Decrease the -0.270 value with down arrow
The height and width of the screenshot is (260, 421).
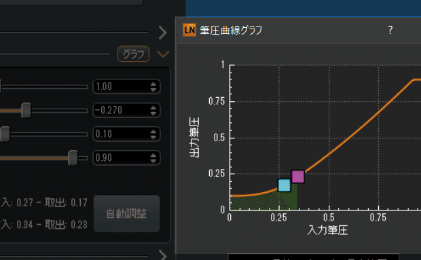(153, 113)
